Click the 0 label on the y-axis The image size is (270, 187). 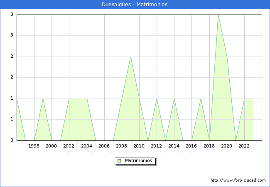tap(12, 140)
